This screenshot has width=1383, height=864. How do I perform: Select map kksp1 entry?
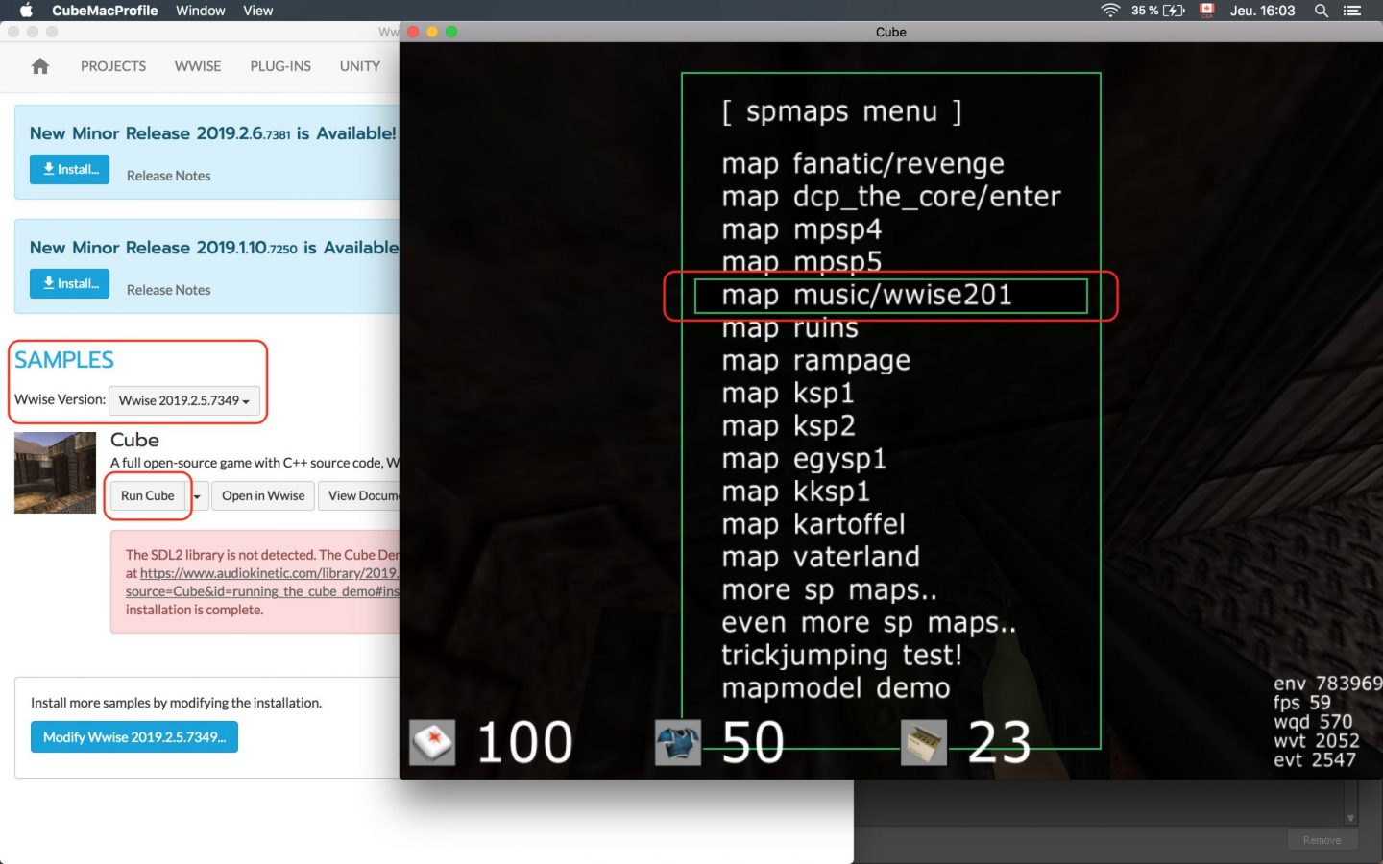[x=795, y=492]
